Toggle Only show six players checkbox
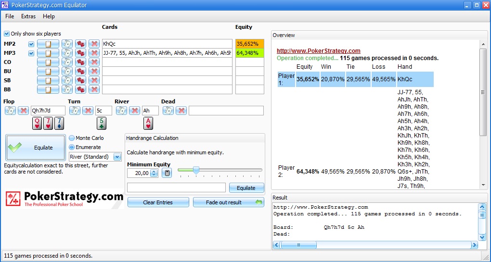491x262 pixels. coord(7,34)
